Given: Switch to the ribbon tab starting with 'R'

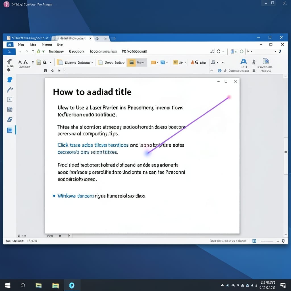Looking at the screenshot, I should pos(103,51).
